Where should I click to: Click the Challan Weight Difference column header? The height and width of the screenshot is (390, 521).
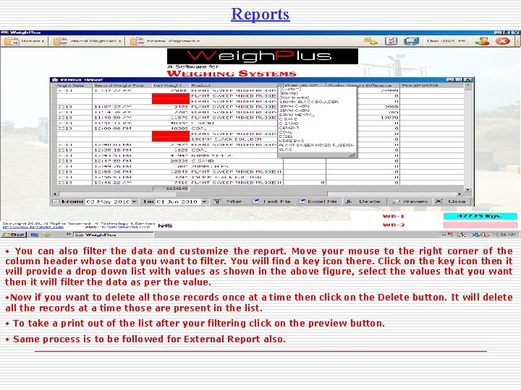363,85
